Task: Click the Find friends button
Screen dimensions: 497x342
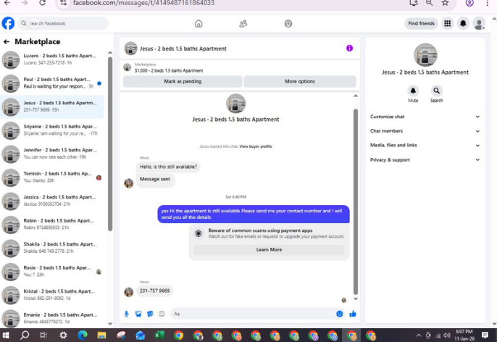Action: [x=421, y=23]
